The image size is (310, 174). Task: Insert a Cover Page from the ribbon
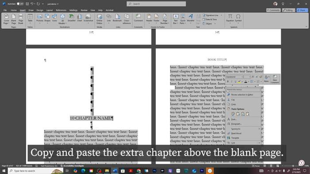pos(6,19)
